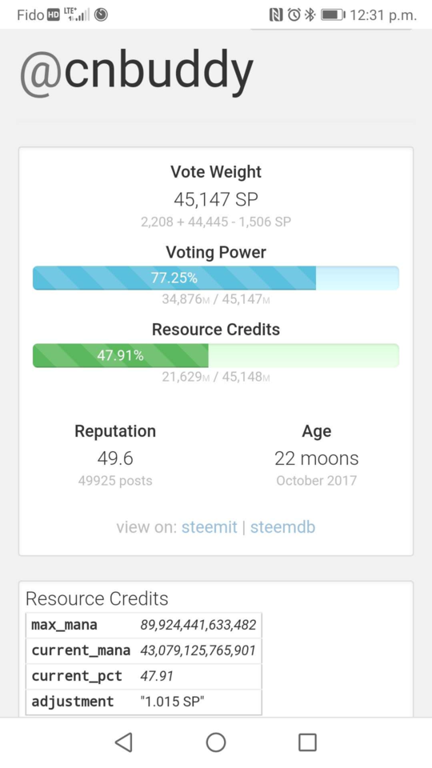432x768 pixels.
Task: Tap the alarm clock status icon
Action: pyautogui.click(x=294, y=15)
